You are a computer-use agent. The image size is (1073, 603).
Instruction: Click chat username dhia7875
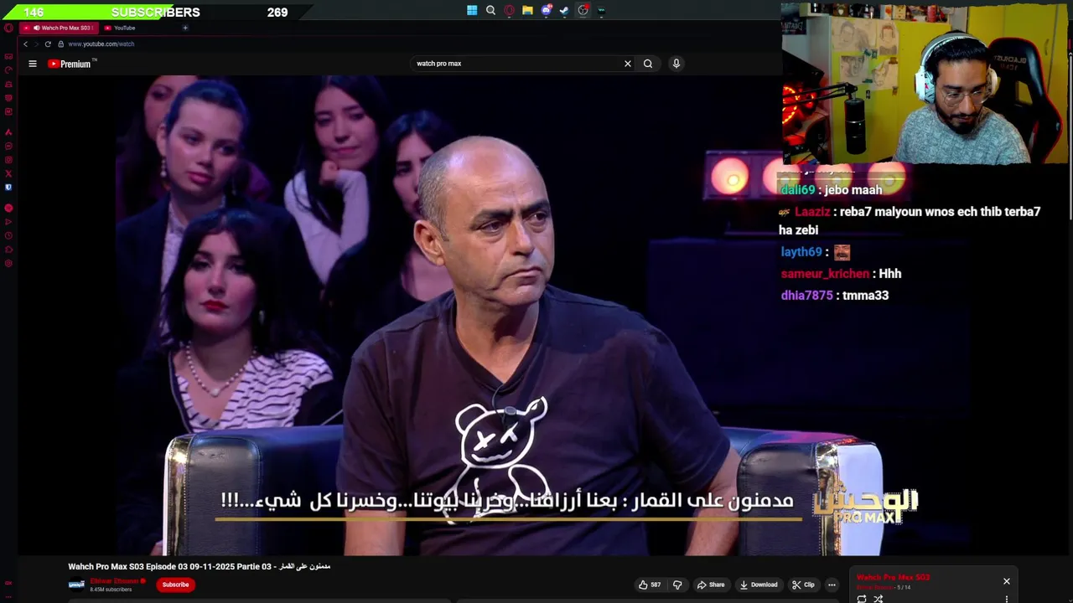point(807,296)
